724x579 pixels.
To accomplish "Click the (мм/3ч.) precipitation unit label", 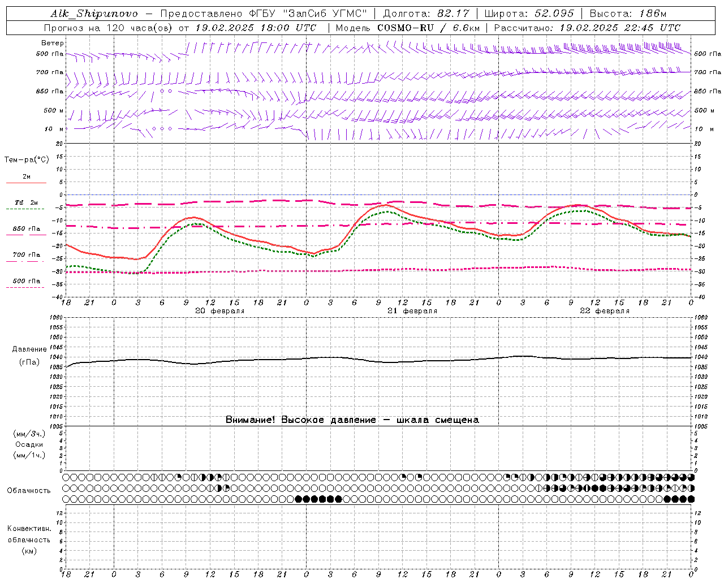I will (29, 434).
